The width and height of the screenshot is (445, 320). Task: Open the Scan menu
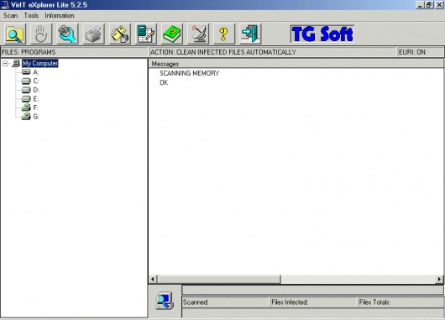(11, 16)
